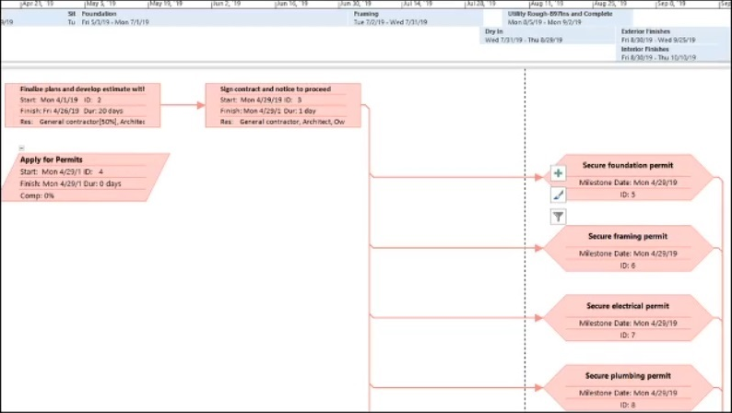Collapse the Apply for Permits summary task
The height and width of the screenshot is (413, 732).
(x=21, y=148)
